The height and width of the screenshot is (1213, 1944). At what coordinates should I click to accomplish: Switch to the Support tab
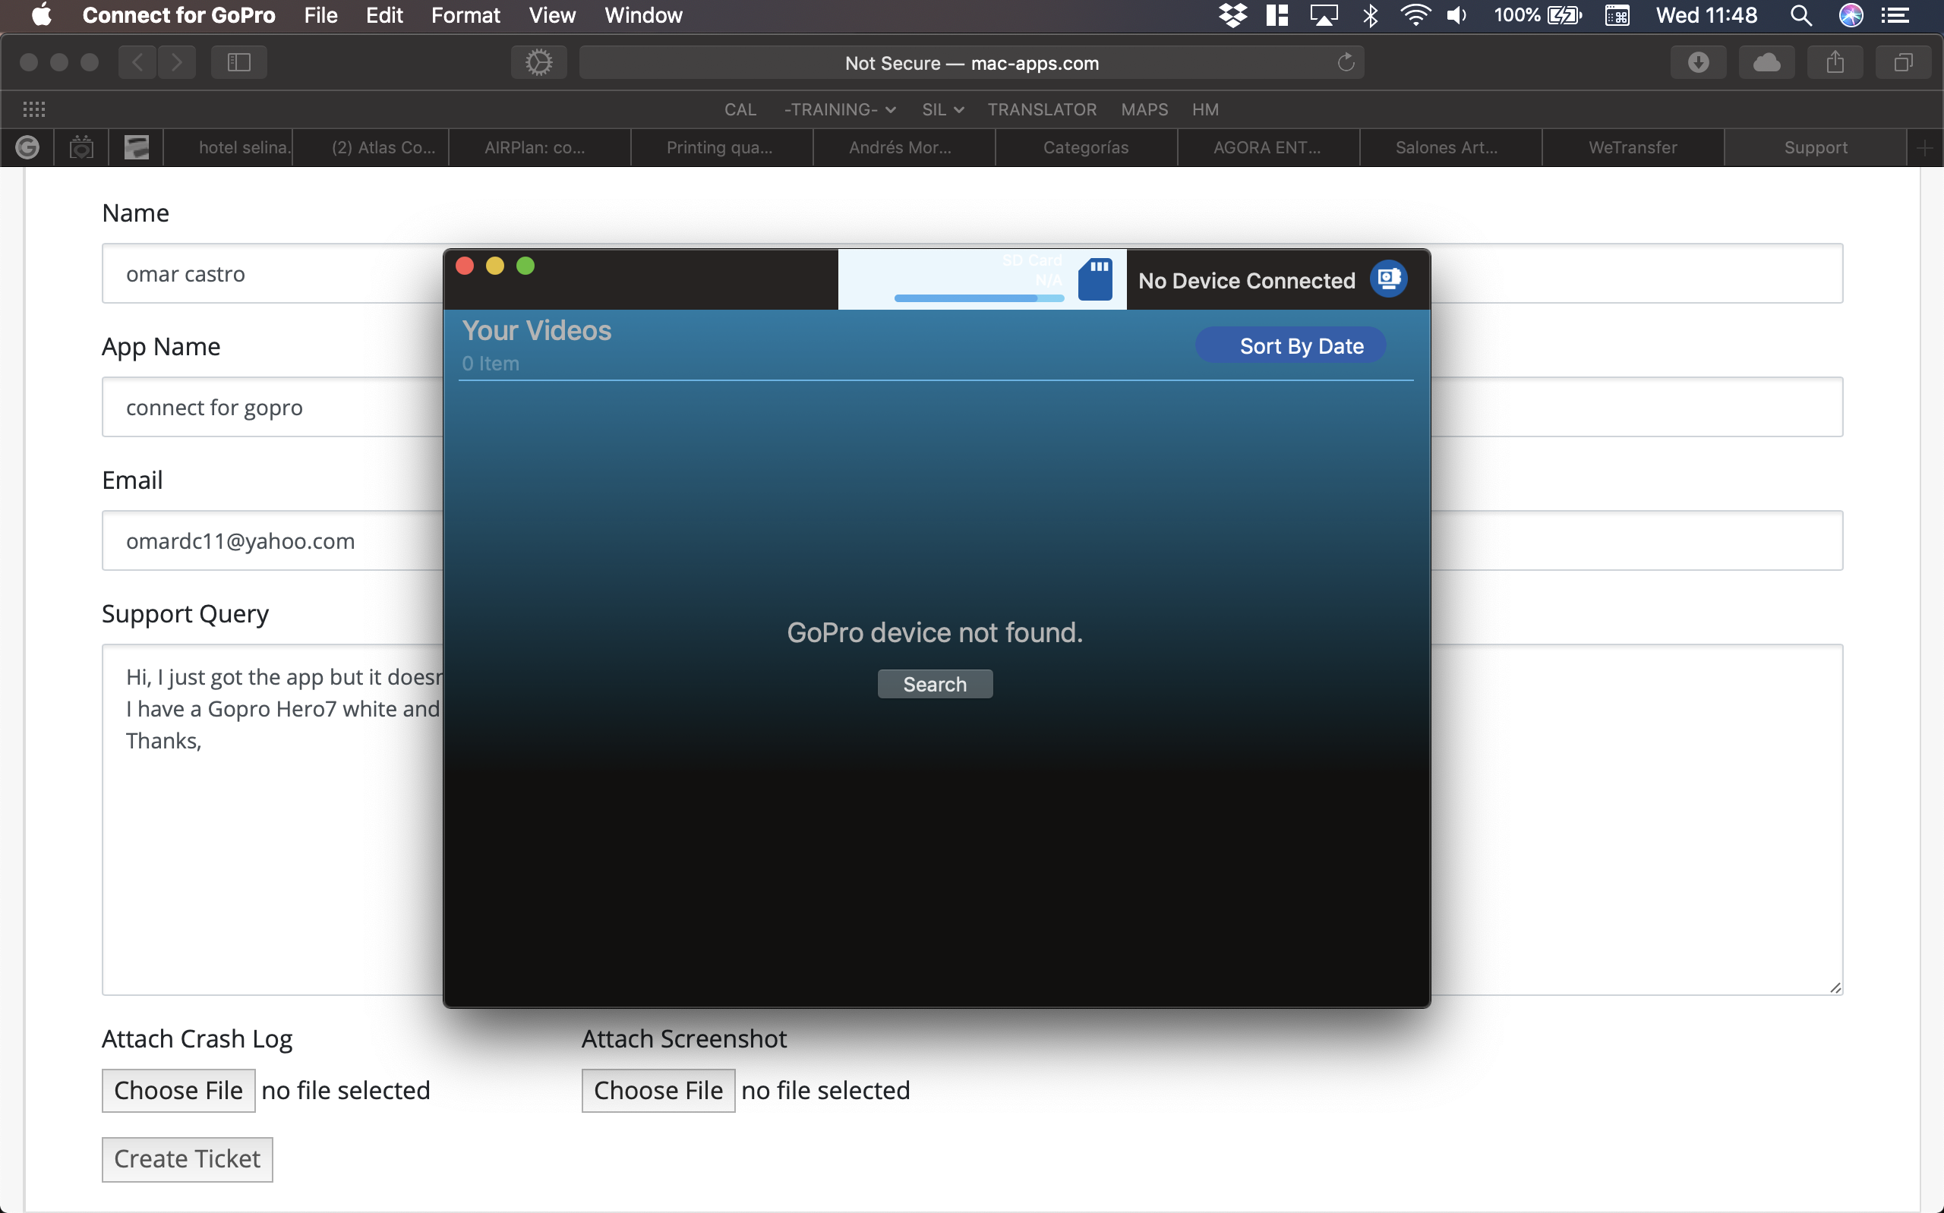point(1815,147)
